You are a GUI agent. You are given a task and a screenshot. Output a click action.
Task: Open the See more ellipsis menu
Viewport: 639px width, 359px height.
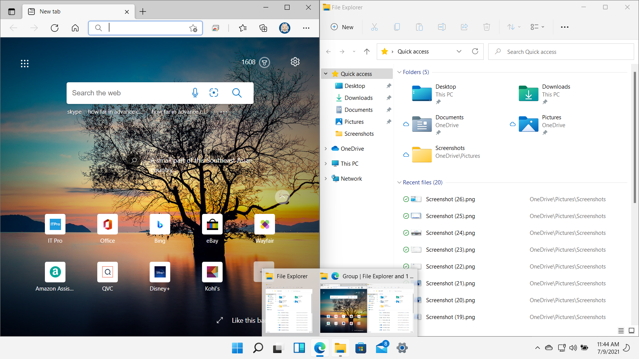565,27
